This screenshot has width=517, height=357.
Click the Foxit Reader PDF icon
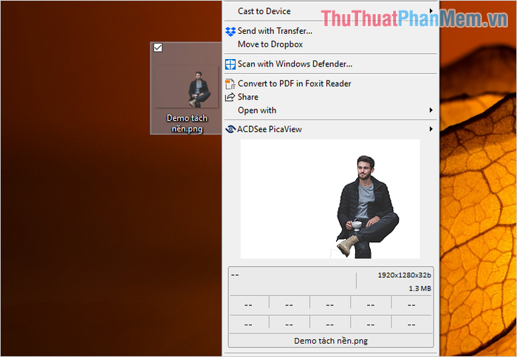(230, 83)
